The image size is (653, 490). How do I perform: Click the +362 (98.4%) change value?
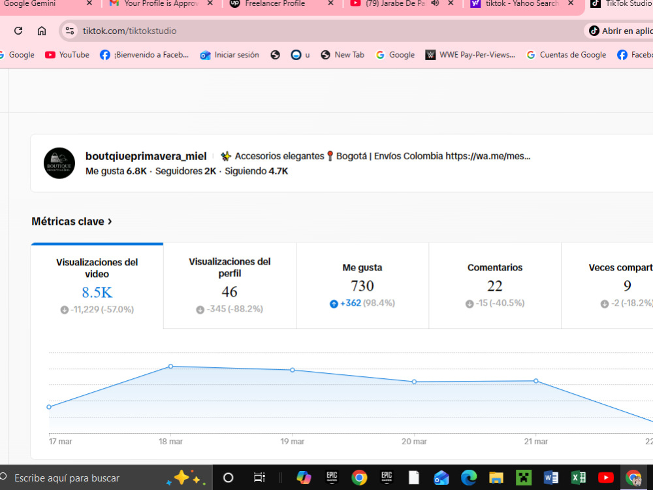click(368, 303)
